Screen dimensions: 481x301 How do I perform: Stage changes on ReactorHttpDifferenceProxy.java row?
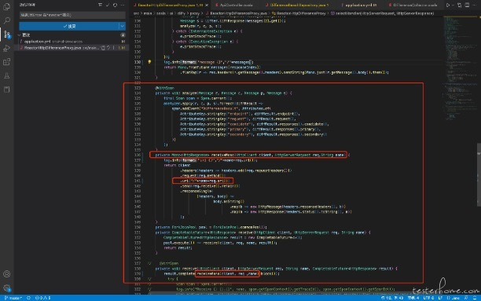point(113,48)
